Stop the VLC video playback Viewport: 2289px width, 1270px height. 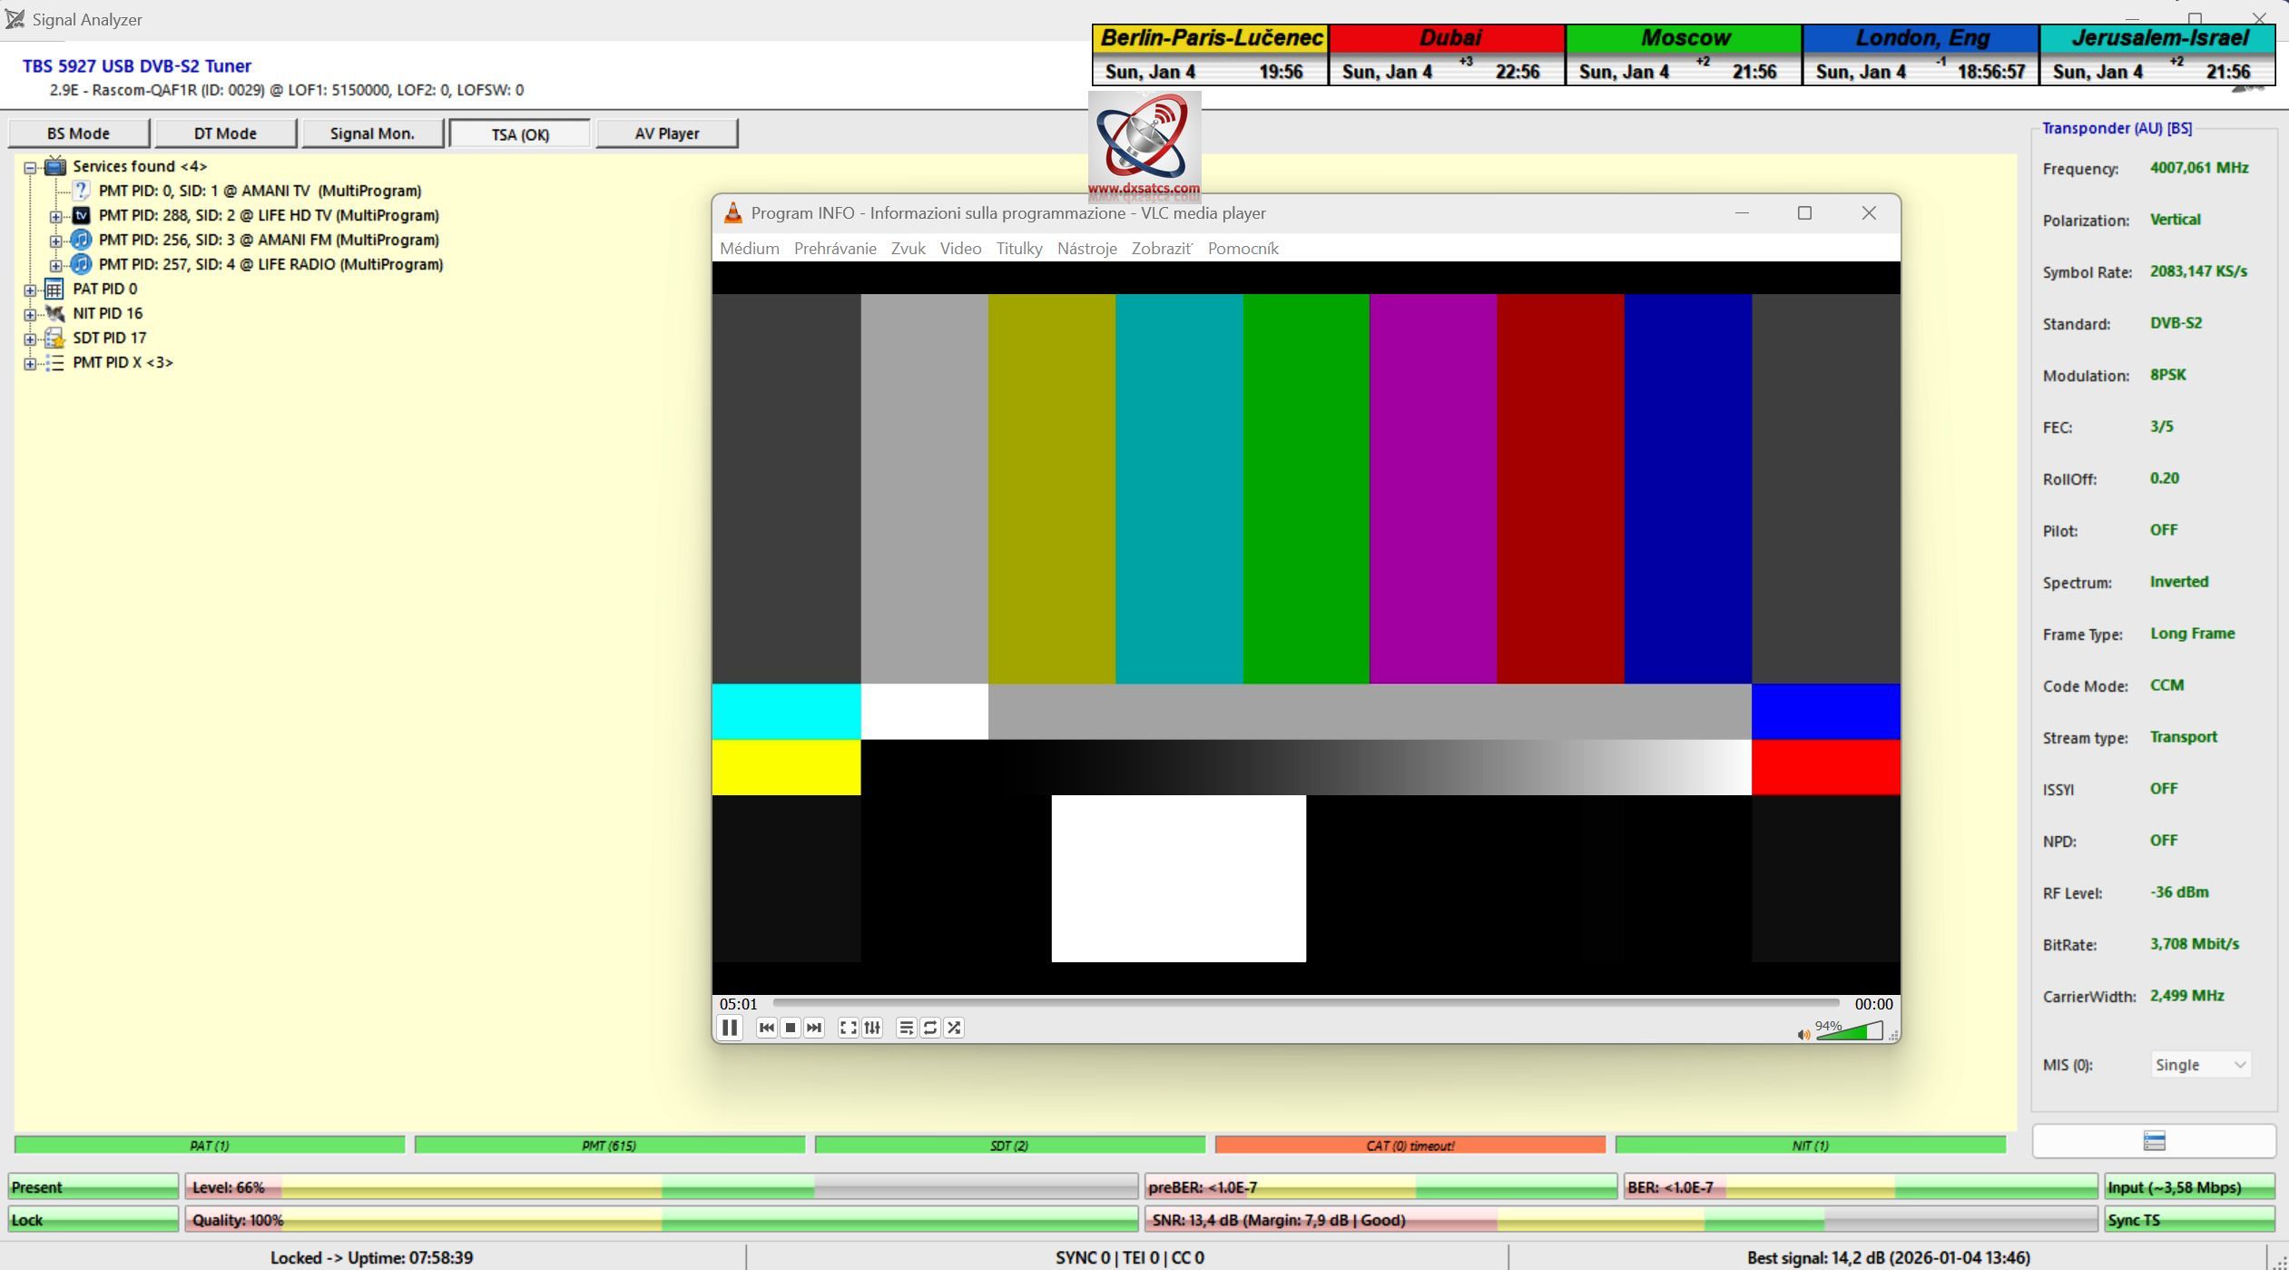tap(791, 1028)
